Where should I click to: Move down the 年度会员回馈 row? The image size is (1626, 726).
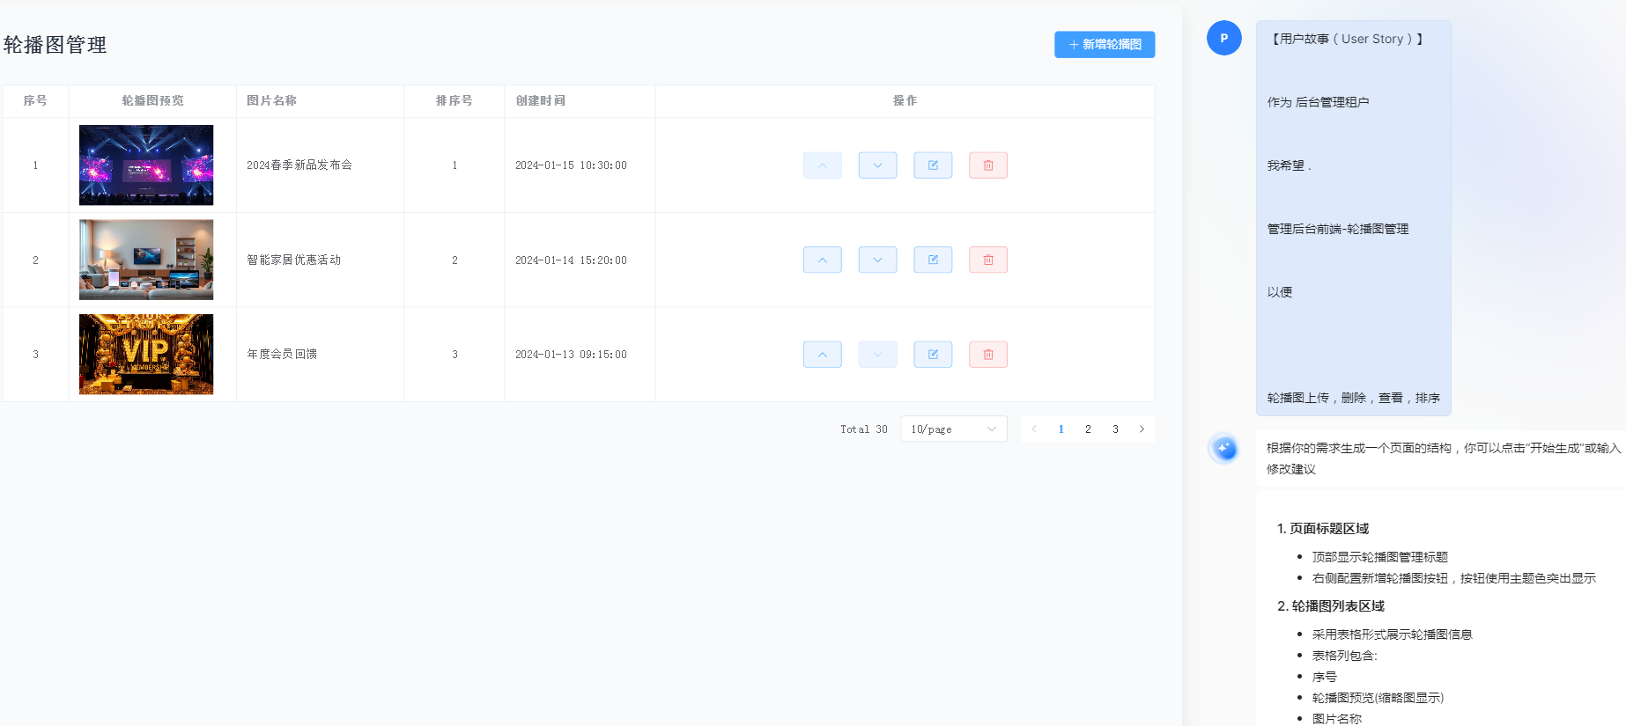point(877,355)
